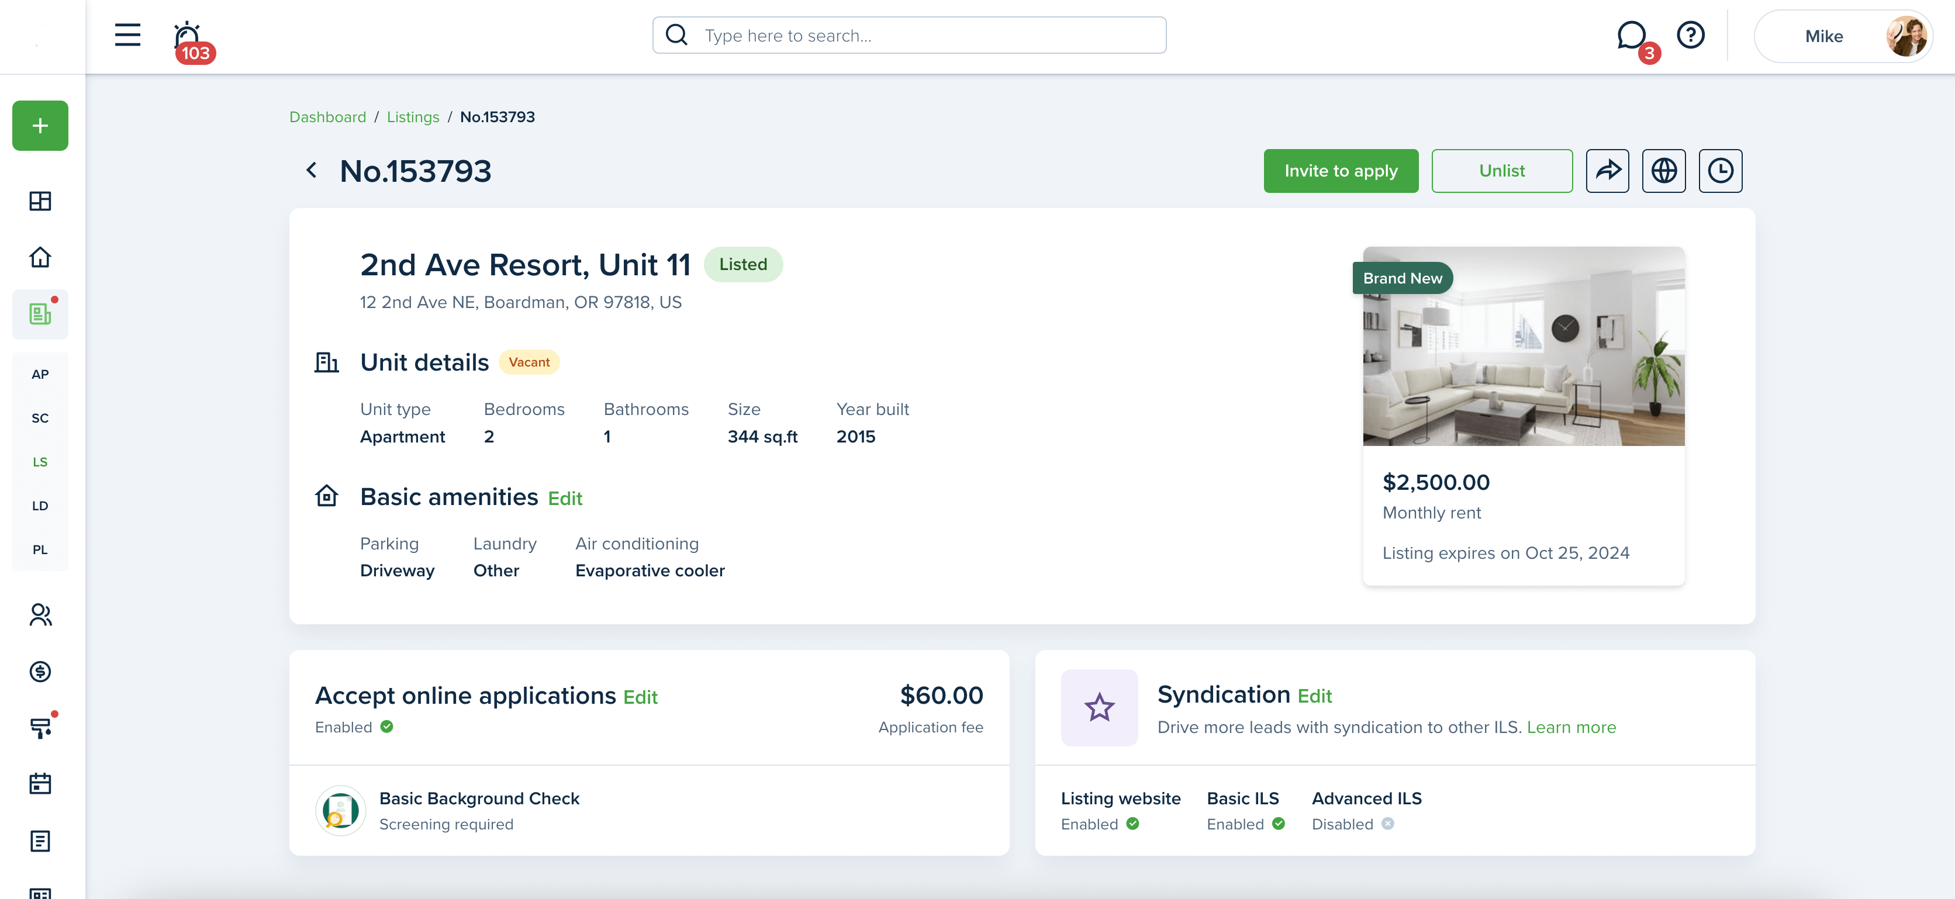Image resolution: width=1955 pixels, height=899 pixels.
Task: Click the $60.00 application fee amount
Action: tap(941, 695)
